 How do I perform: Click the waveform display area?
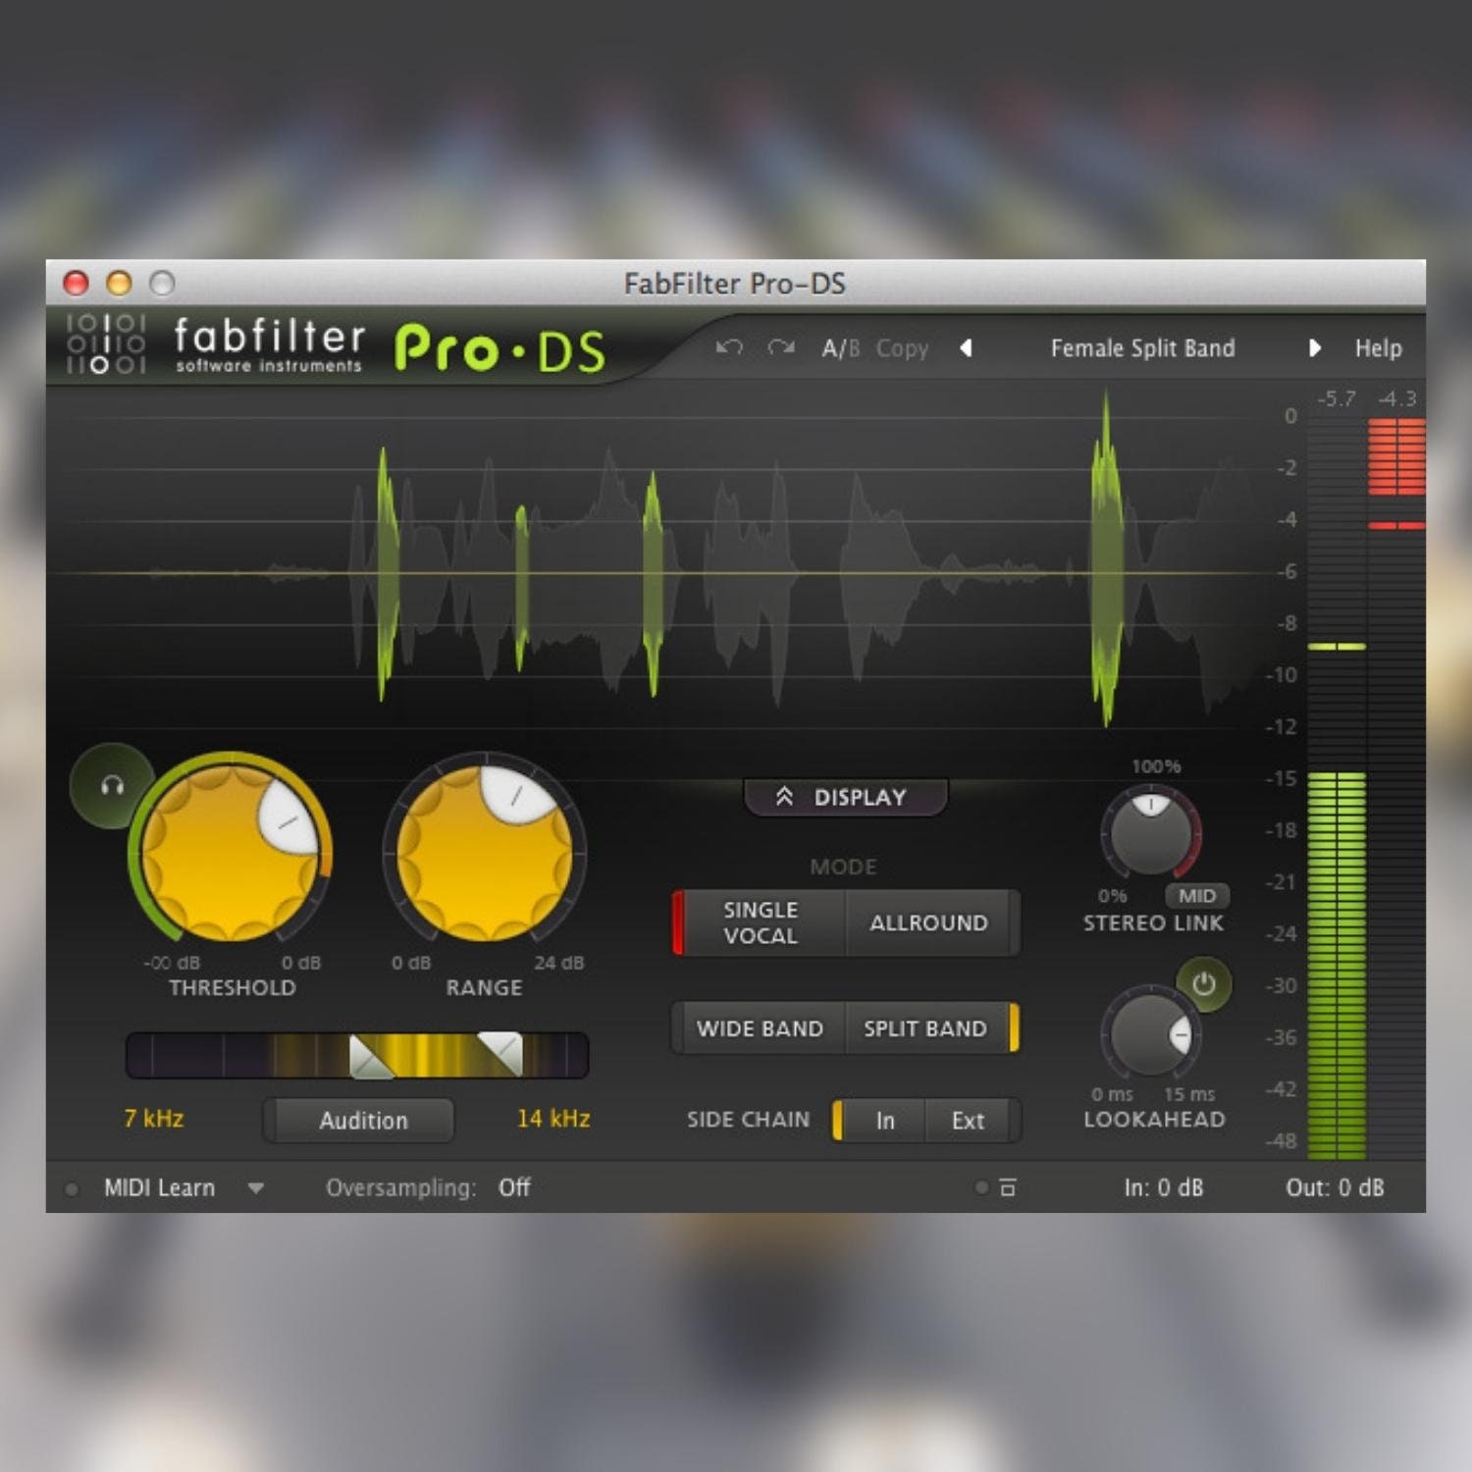point(657,574)
